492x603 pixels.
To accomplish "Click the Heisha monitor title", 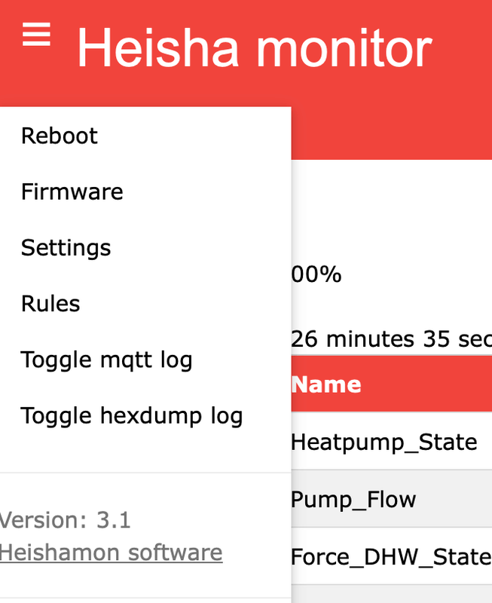I will click(254, 48).
